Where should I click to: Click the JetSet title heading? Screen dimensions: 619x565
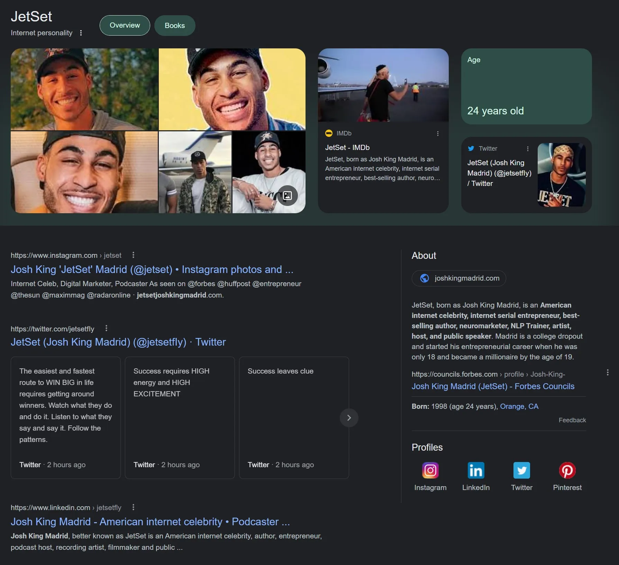click(x=31, y=17)
